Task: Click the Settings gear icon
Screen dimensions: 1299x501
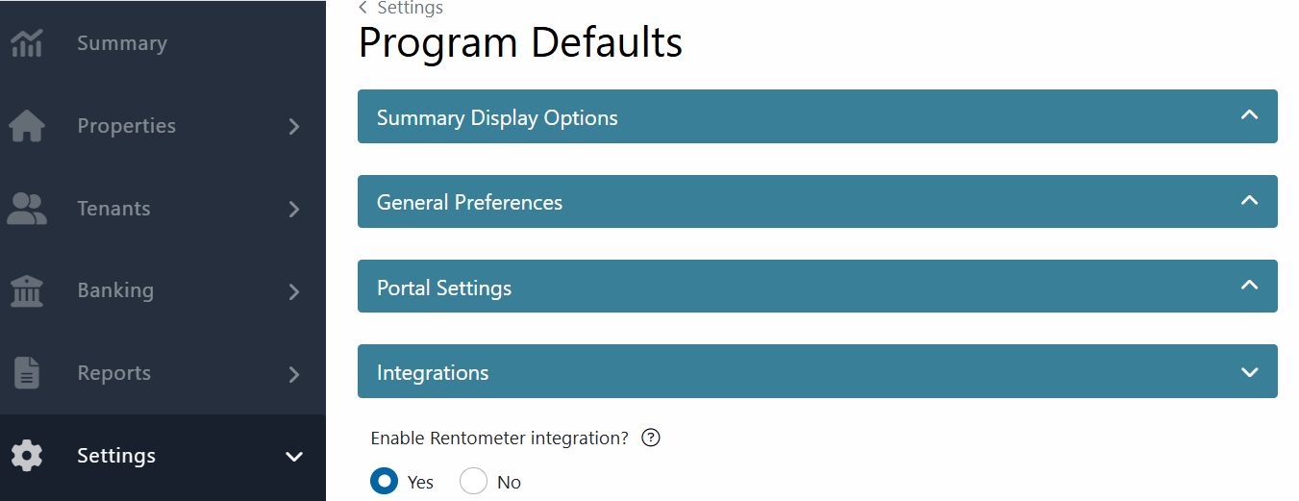Action: 26,456
